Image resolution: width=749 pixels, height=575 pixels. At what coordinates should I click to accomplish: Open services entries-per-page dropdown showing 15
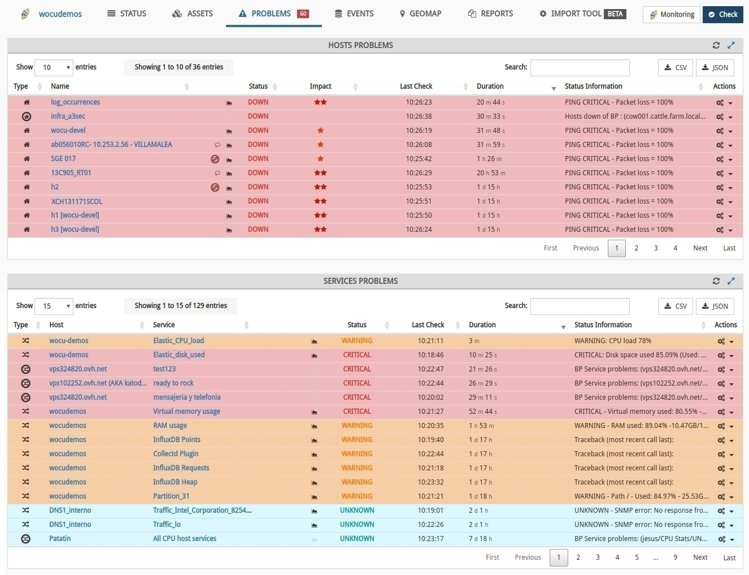click(x=54, y=306)
